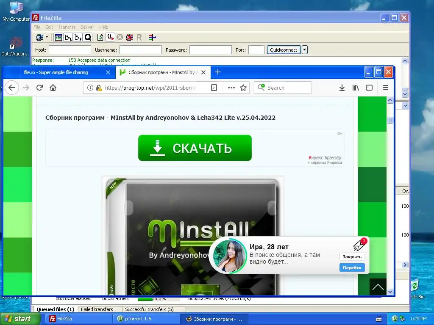Toggle reader view in address bar
Image resolution: width=434 pixels, height=325 pixels.
pyautogui.click(x=214, y=88)
